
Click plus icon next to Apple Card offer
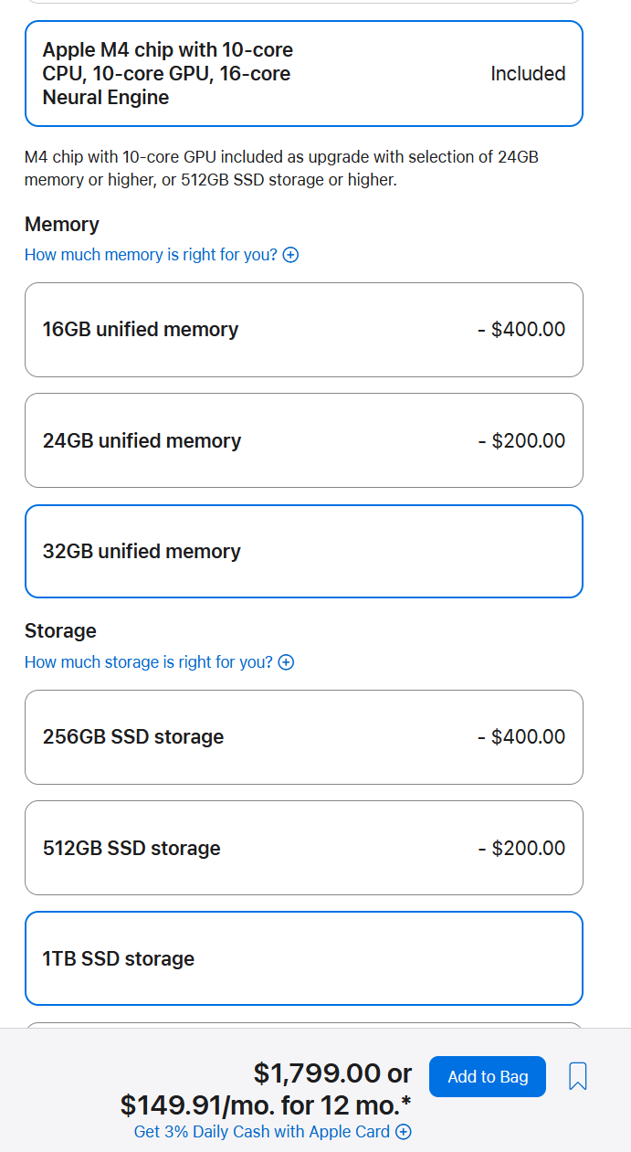coord(403,1132)
